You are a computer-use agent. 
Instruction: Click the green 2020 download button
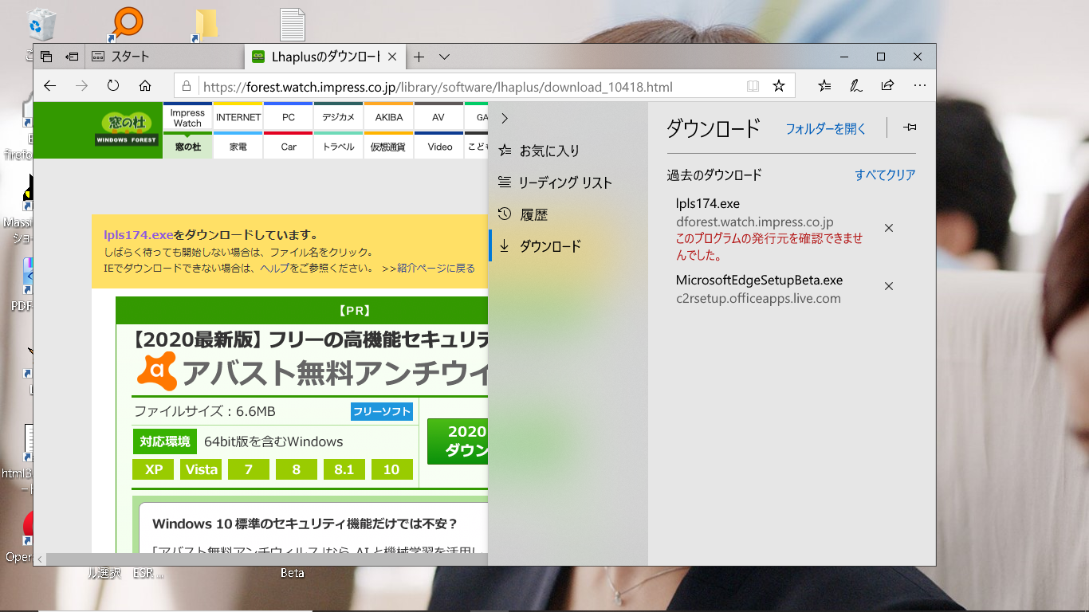click(x=458, y=441)
